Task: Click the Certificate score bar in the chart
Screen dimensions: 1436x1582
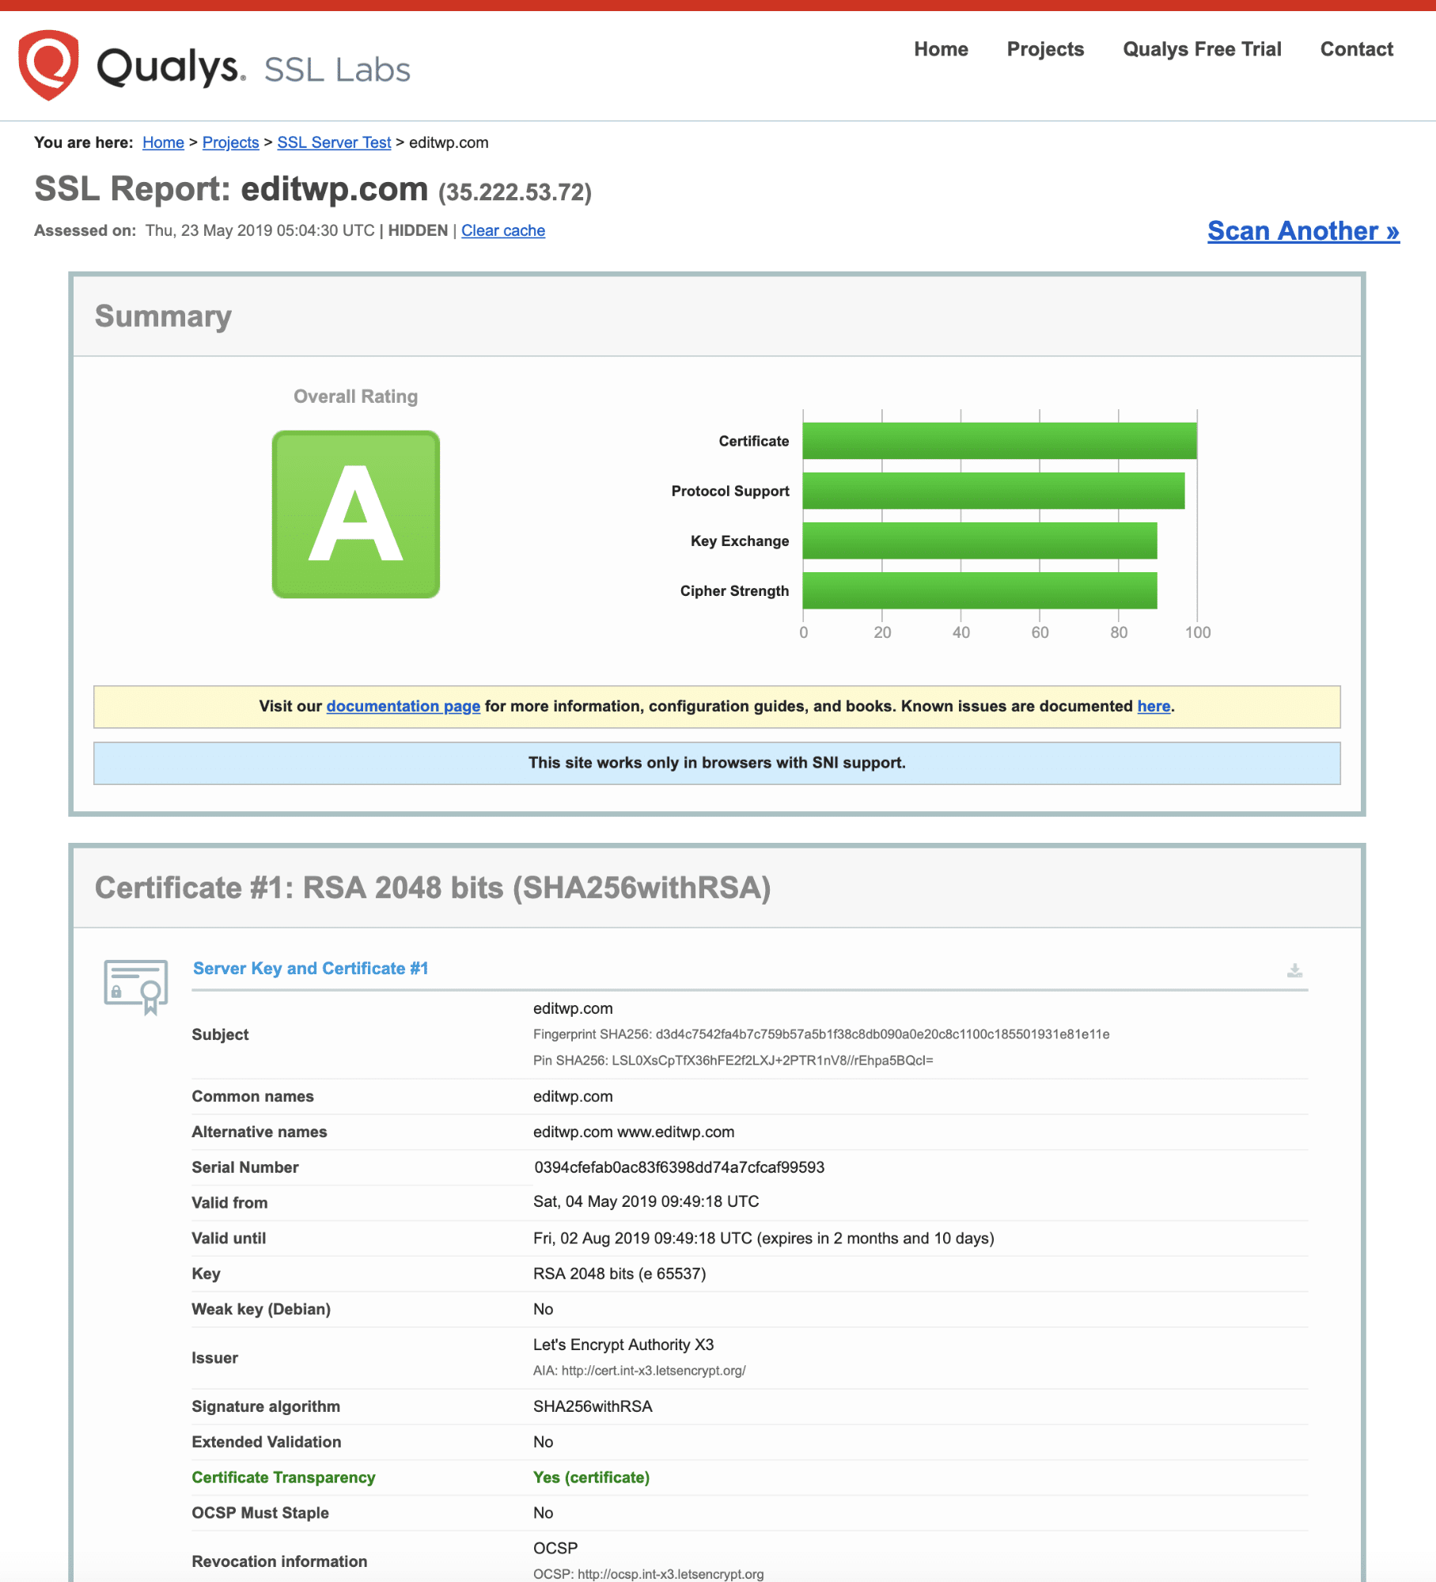Action: pos(1000,441)
